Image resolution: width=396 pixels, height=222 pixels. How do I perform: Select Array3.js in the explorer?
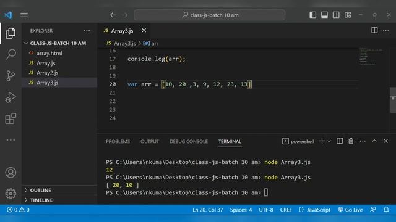(x=59, y=83)
